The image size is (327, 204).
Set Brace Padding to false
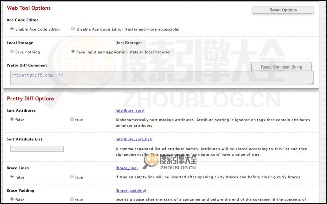[12, 199]
